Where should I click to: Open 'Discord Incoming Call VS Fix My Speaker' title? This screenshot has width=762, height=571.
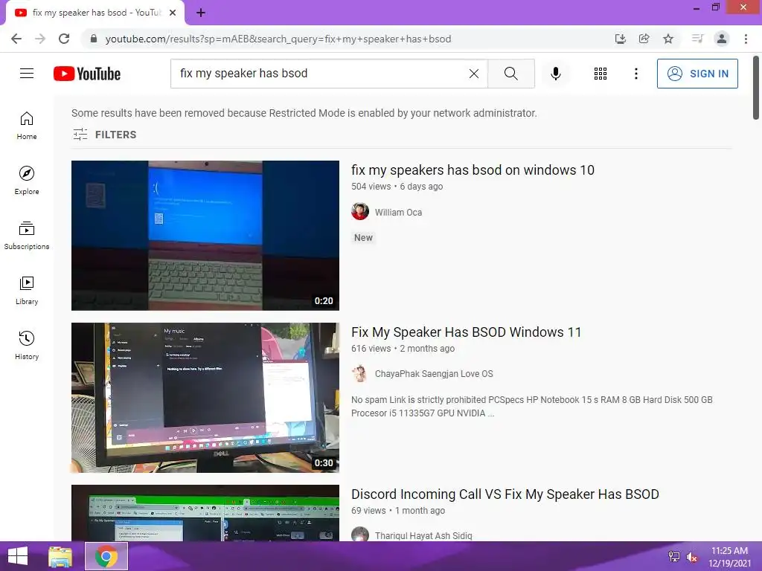pyautogui.click(x=505, y=494)
